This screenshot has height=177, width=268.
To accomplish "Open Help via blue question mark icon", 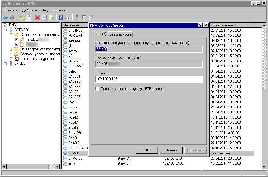I will 60,17.
